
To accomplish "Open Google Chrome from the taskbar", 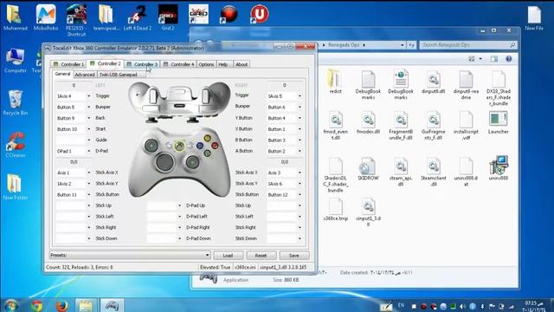I will [x=36, y=305].
